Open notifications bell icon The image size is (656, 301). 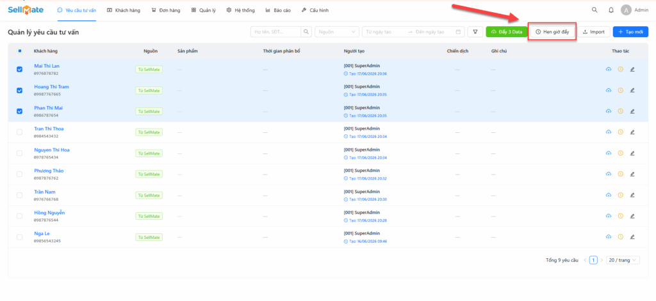[611, 10]
